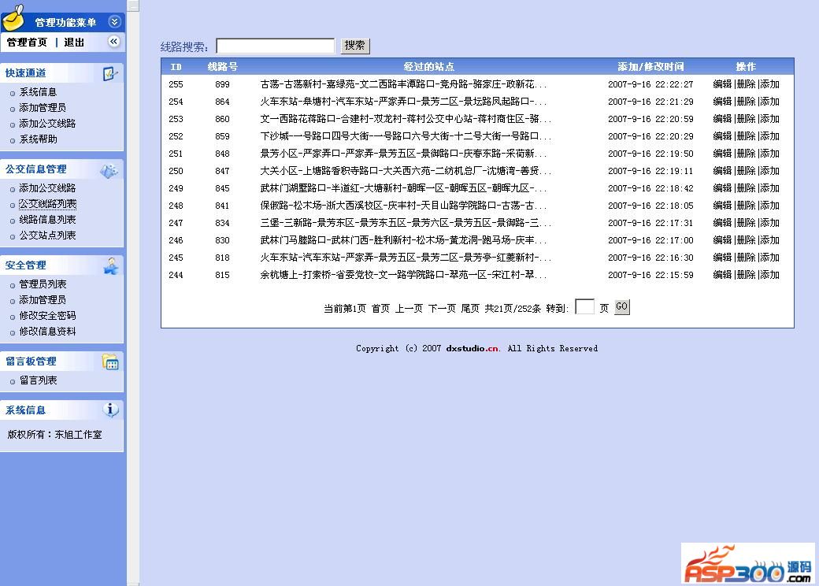Focus the 转到 page number field
The height and width of the screenshot is (586, 819).
(x=584, y=306)
